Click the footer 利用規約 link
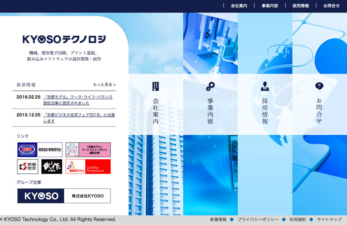Screen dimensions: 347x225 coord(298,220)
